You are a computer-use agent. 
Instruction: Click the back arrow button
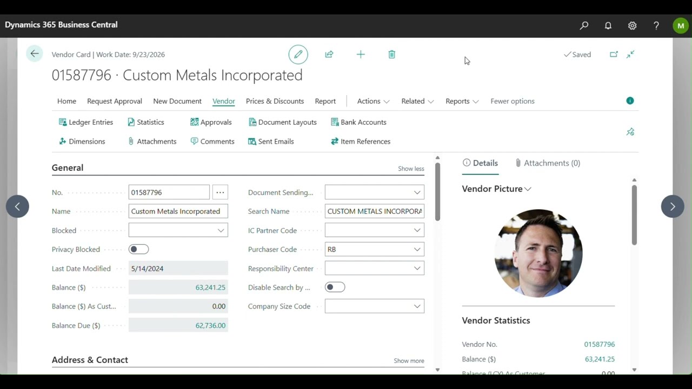(35, 53)
